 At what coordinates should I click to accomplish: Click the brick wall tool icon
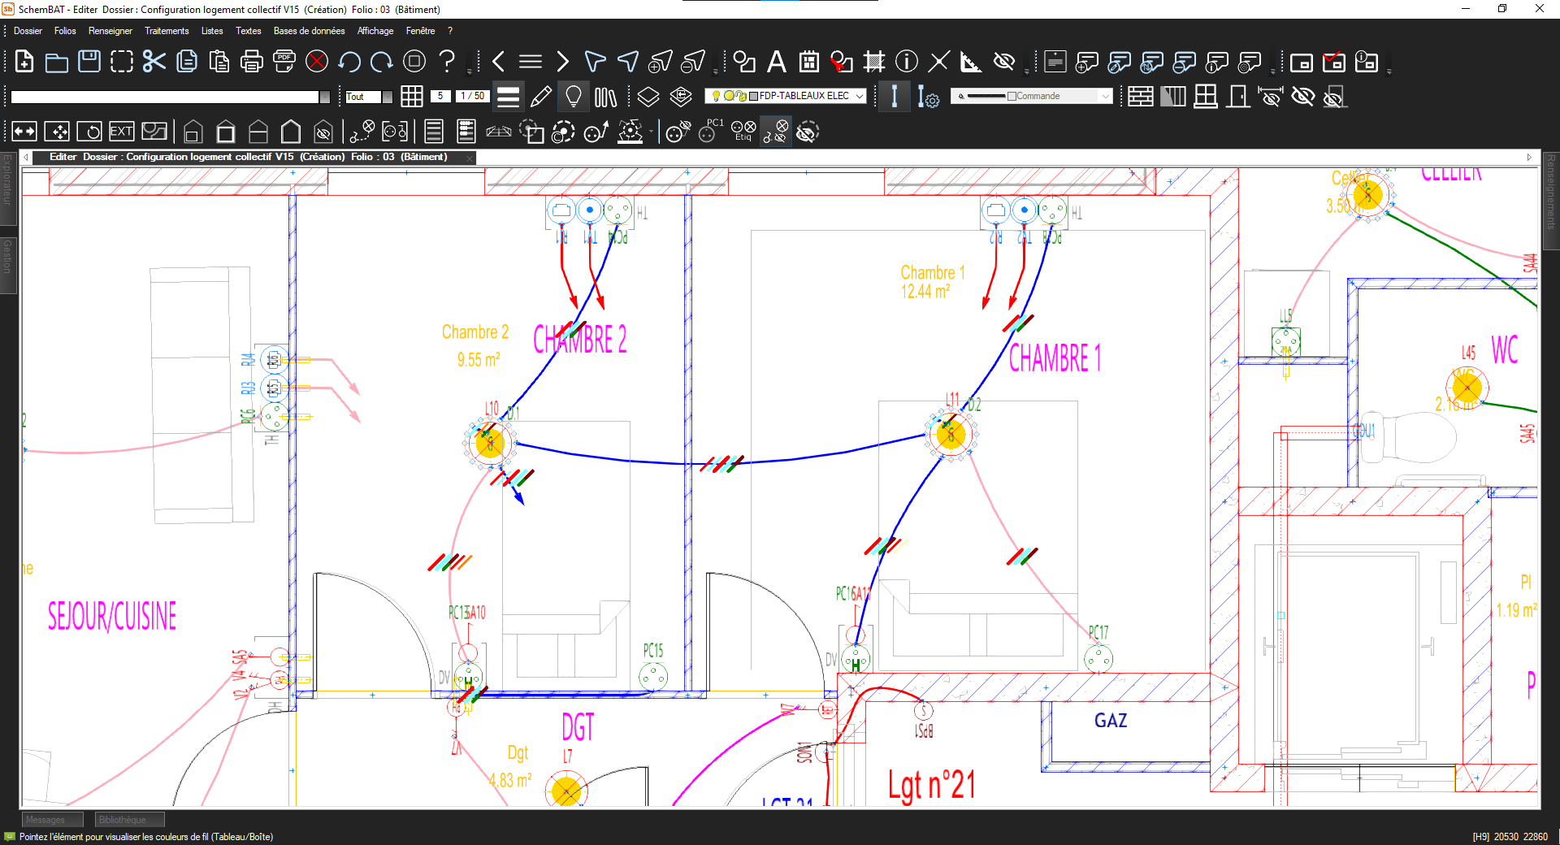[1141, 97]
